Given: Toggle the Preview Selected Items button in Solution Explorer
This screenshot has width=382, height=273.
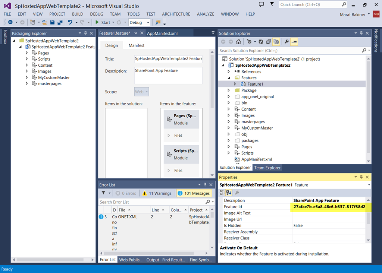Looking at the screenshot, I should coord(294,42).
